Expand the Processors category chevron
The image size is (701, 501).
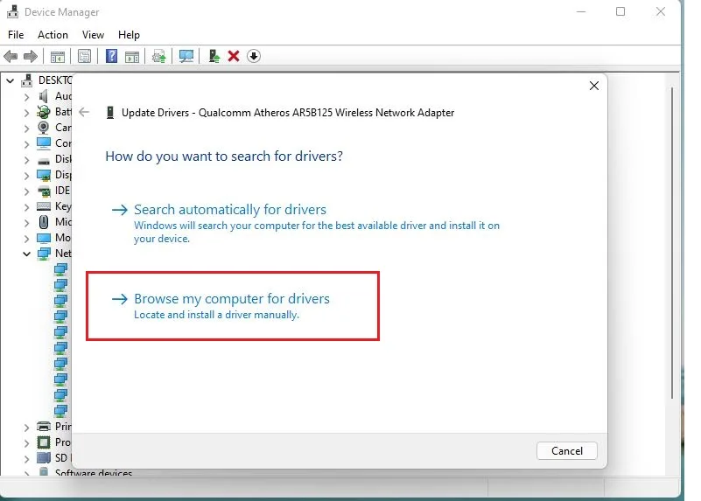(x=26, y=443)
